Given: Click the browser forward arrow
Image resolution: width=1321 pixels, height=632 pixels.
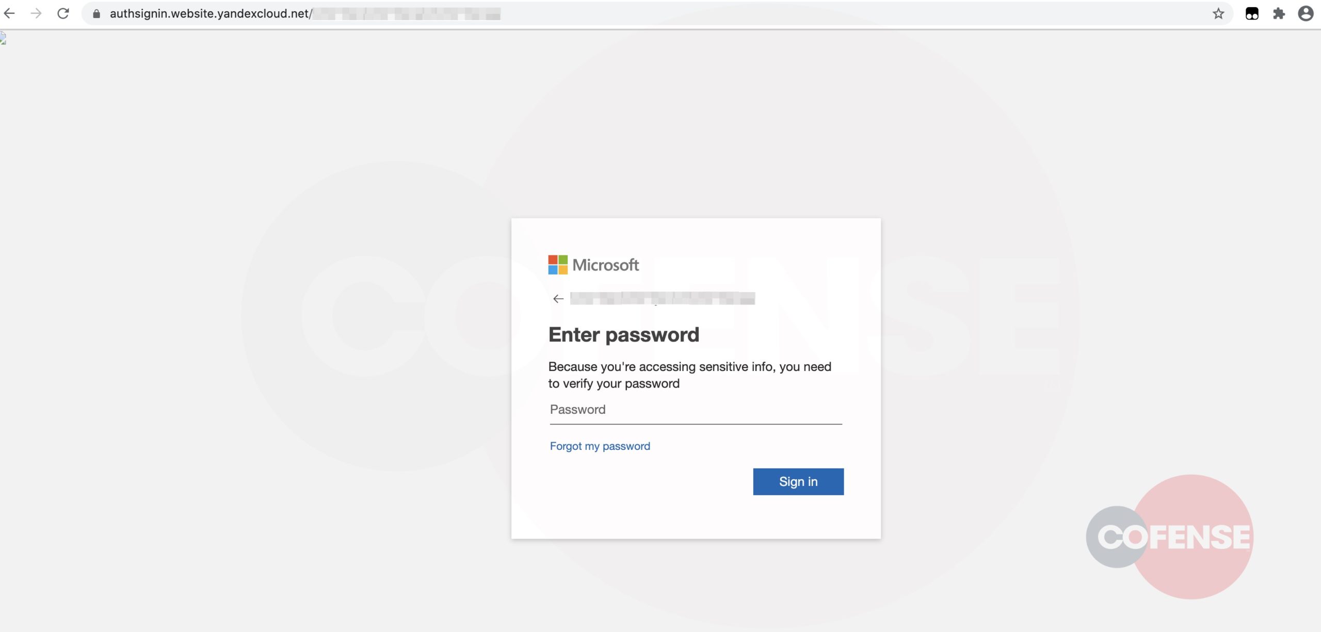Looking at the screenshot, I should (36, 13).
